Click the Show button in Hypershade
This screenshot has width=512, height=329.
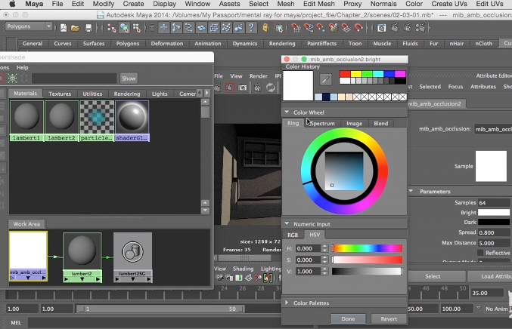tap(129, 78)
